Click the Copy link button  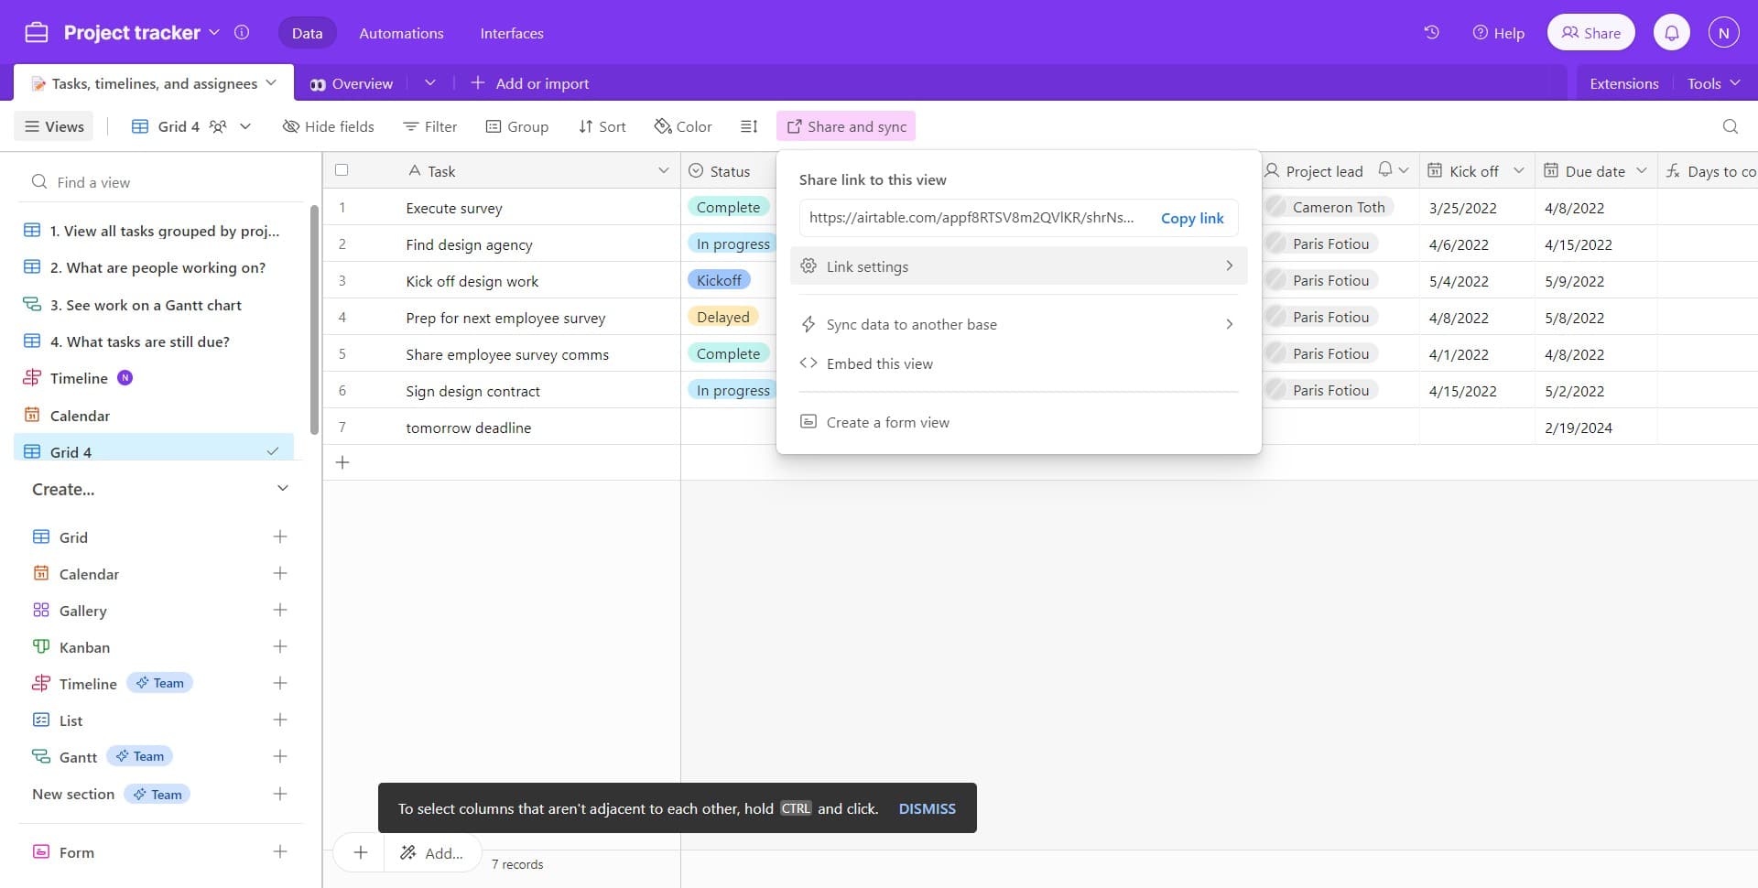coord(1191,218)
